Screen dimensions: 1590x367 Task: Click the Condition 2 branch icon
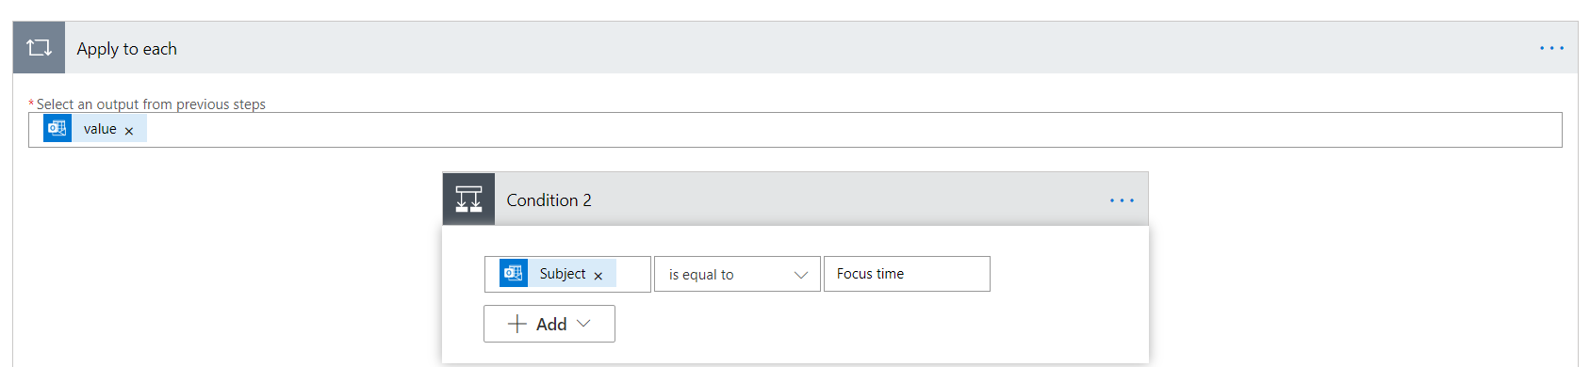click(x=468, y=199)
